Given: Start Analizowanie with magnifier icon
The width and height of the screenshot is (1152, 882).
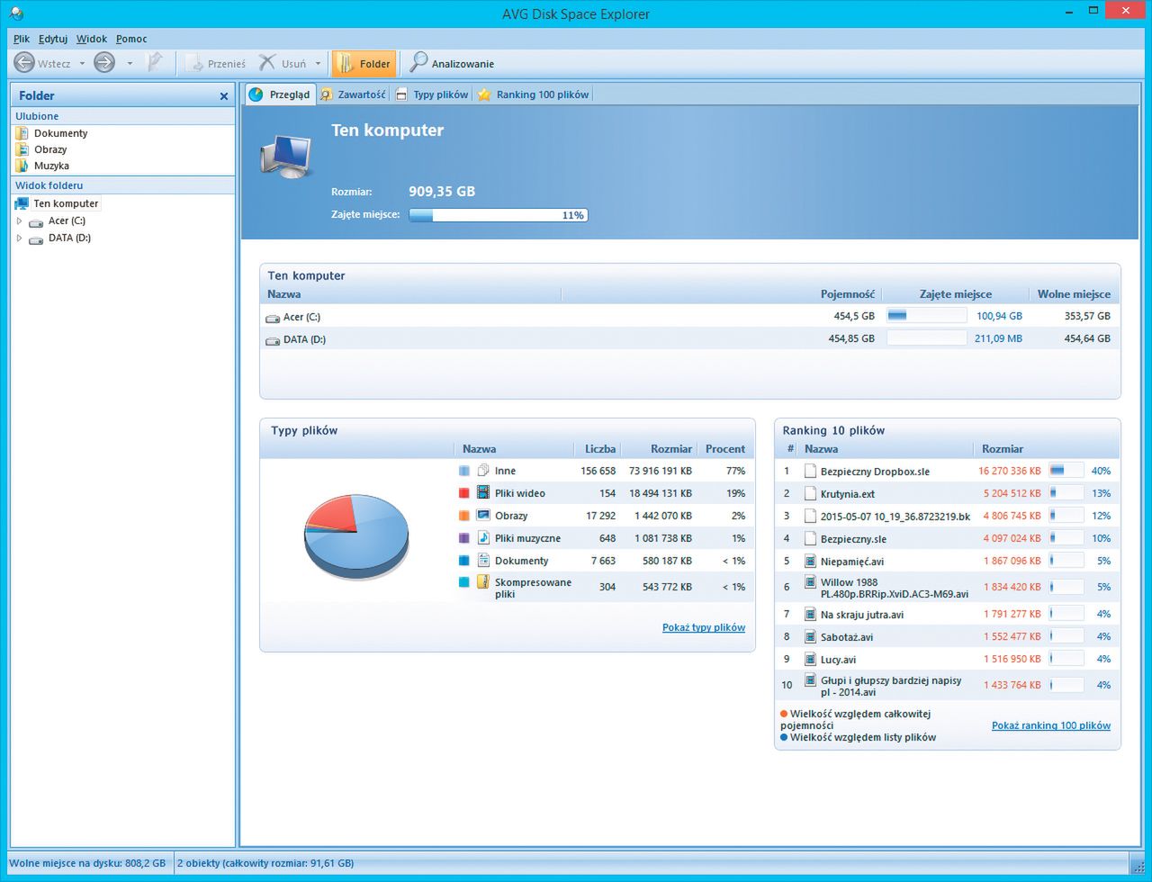Looking at the screenshot, I should [x=452, y=64].
